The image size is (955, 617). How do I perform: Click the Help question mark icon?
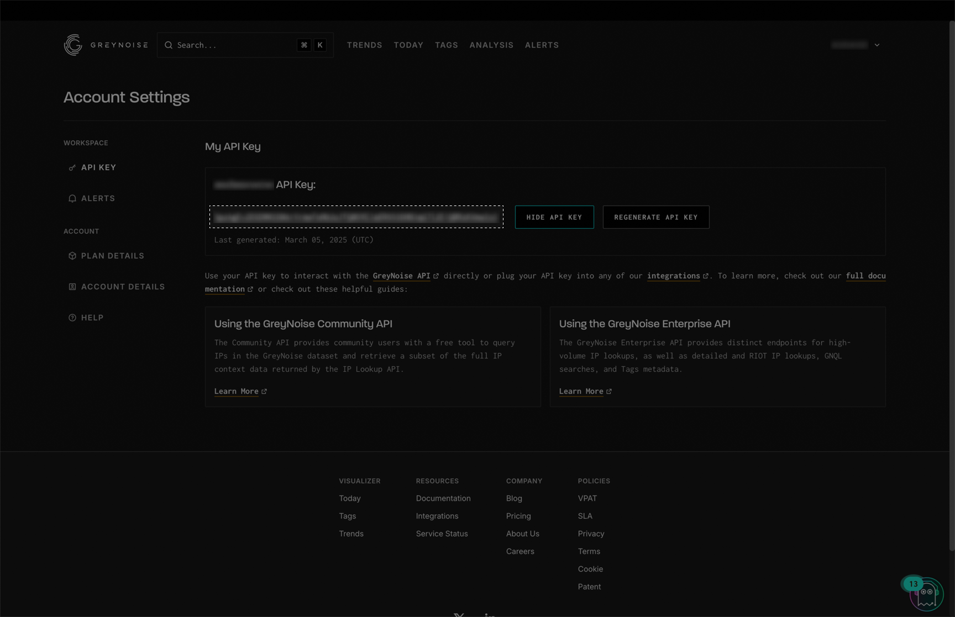pos(72,318)
